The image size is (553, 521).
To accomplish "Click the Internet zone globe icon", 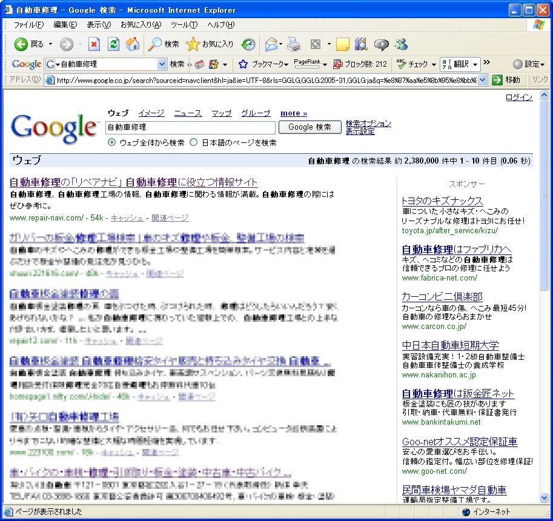I will tap(466, 512).
